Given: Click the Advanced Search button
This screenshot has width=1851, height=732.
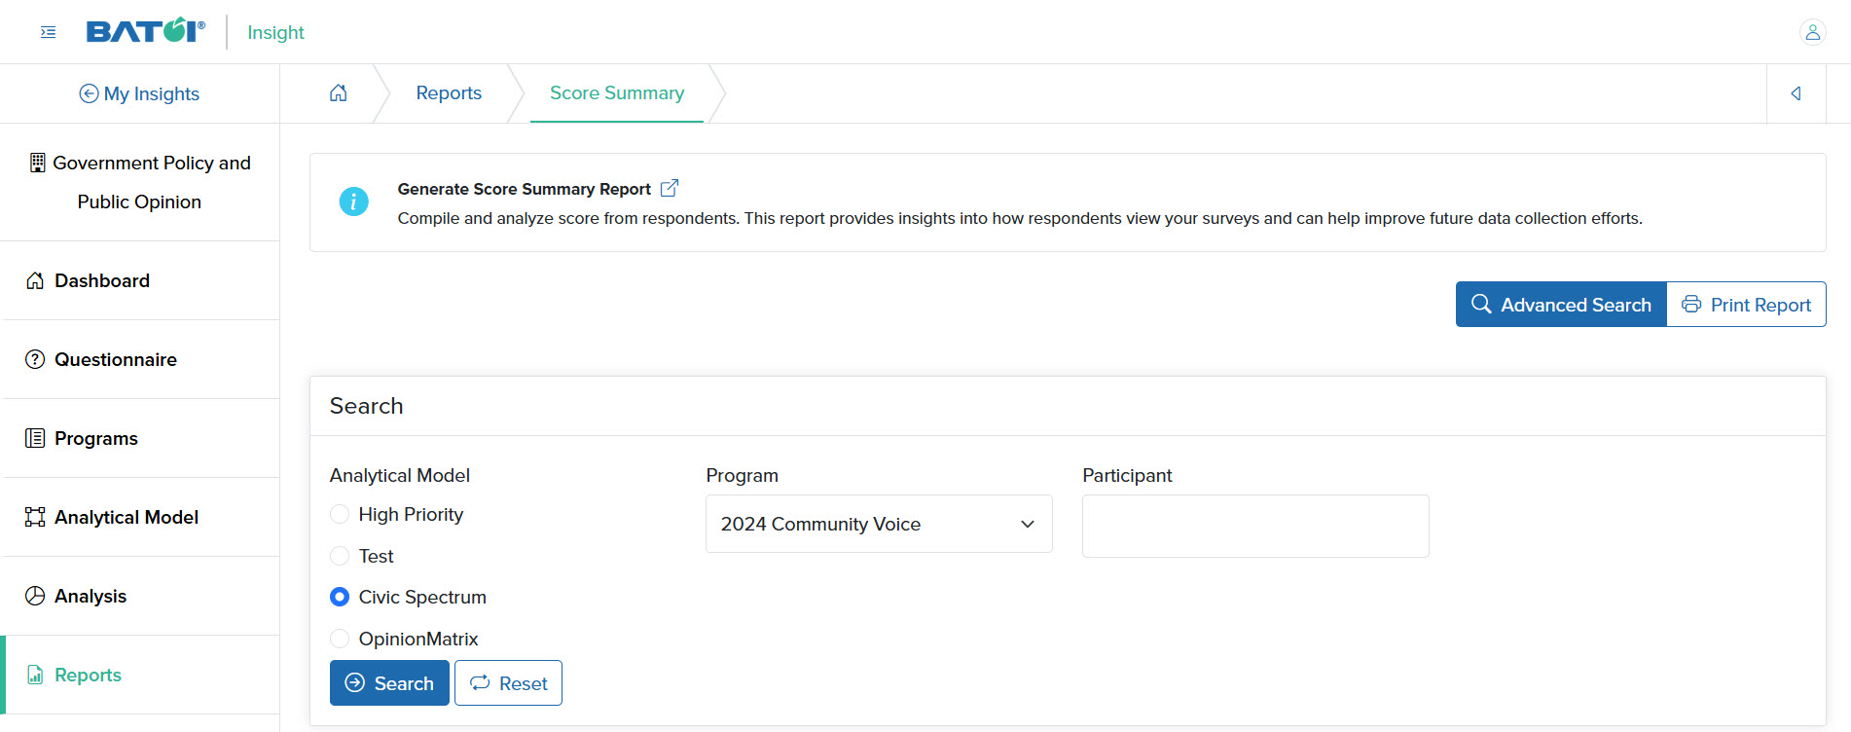Looking at the screenshot, I should click(x=1561, y=305).
